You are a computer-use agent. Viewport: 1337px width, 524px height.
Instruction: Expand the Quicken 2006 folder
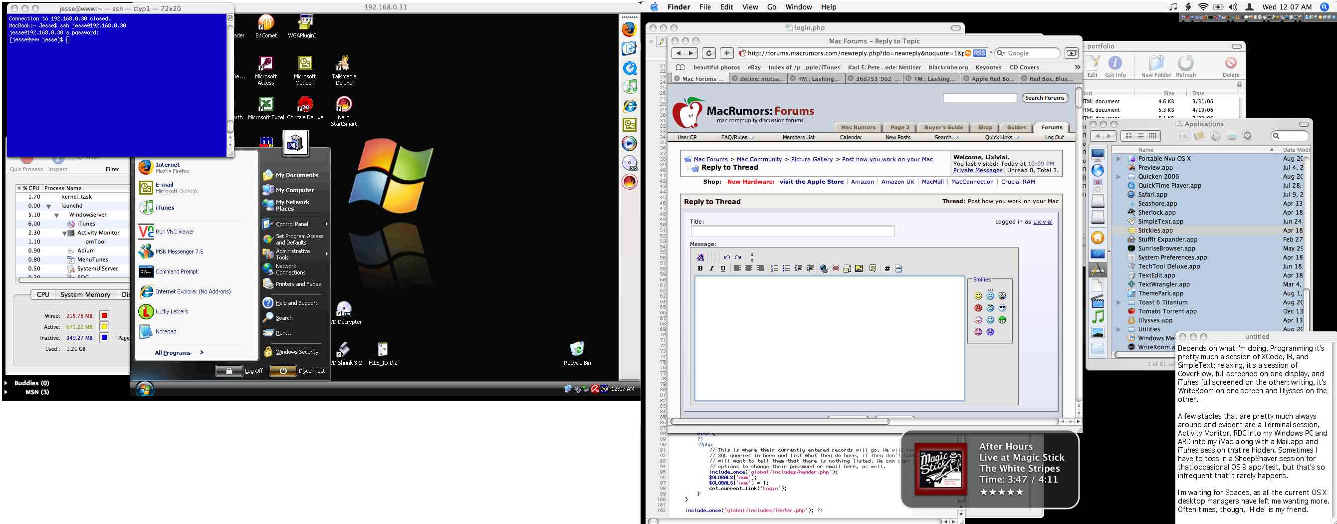coord(1118,177)
